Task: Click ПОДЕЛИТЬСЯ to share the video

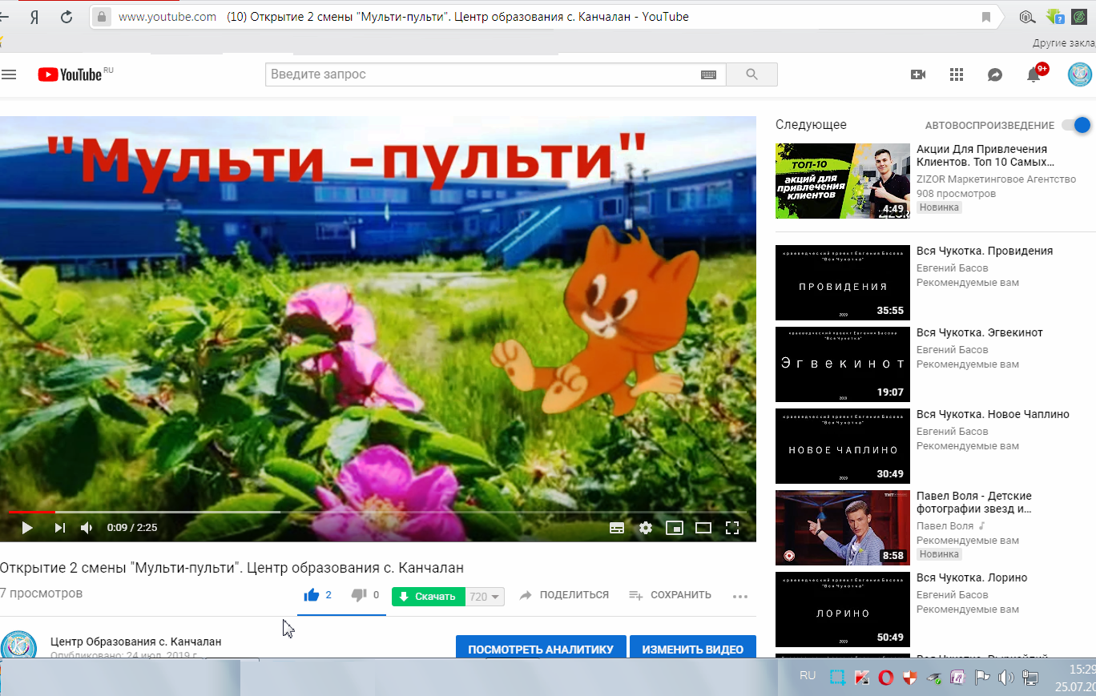Action: click(564, 595)
